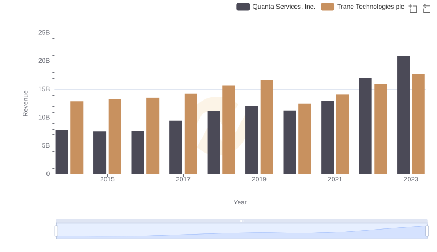
Task: Click the 2021 Trane Technologies bar
Action: click(343, 134)
